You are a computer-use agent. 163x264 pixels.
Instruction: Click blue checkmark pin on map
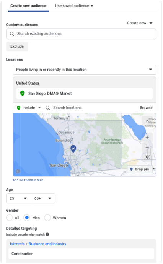point(73,149)
